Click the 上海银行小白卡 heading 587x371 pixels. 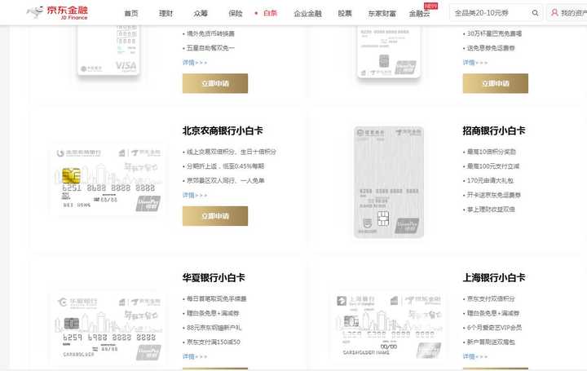[494, 278]
